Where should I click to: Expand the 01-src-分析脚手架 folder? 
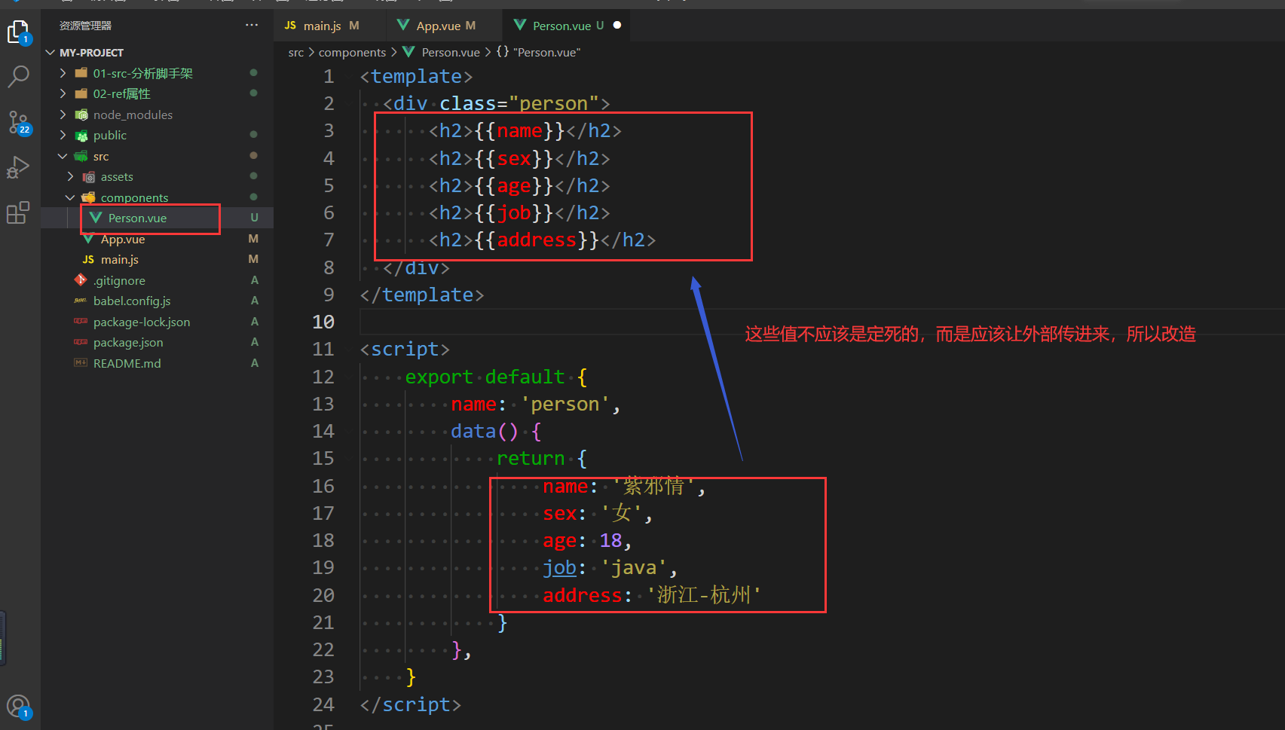coord(63,73)
